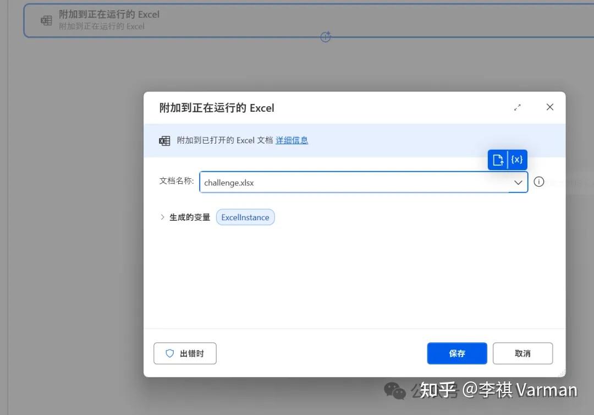The width and height of the screenshot is (594, 415).
Task: Collapse the 生成的变量 chevron
Action: tap(162, 217)
